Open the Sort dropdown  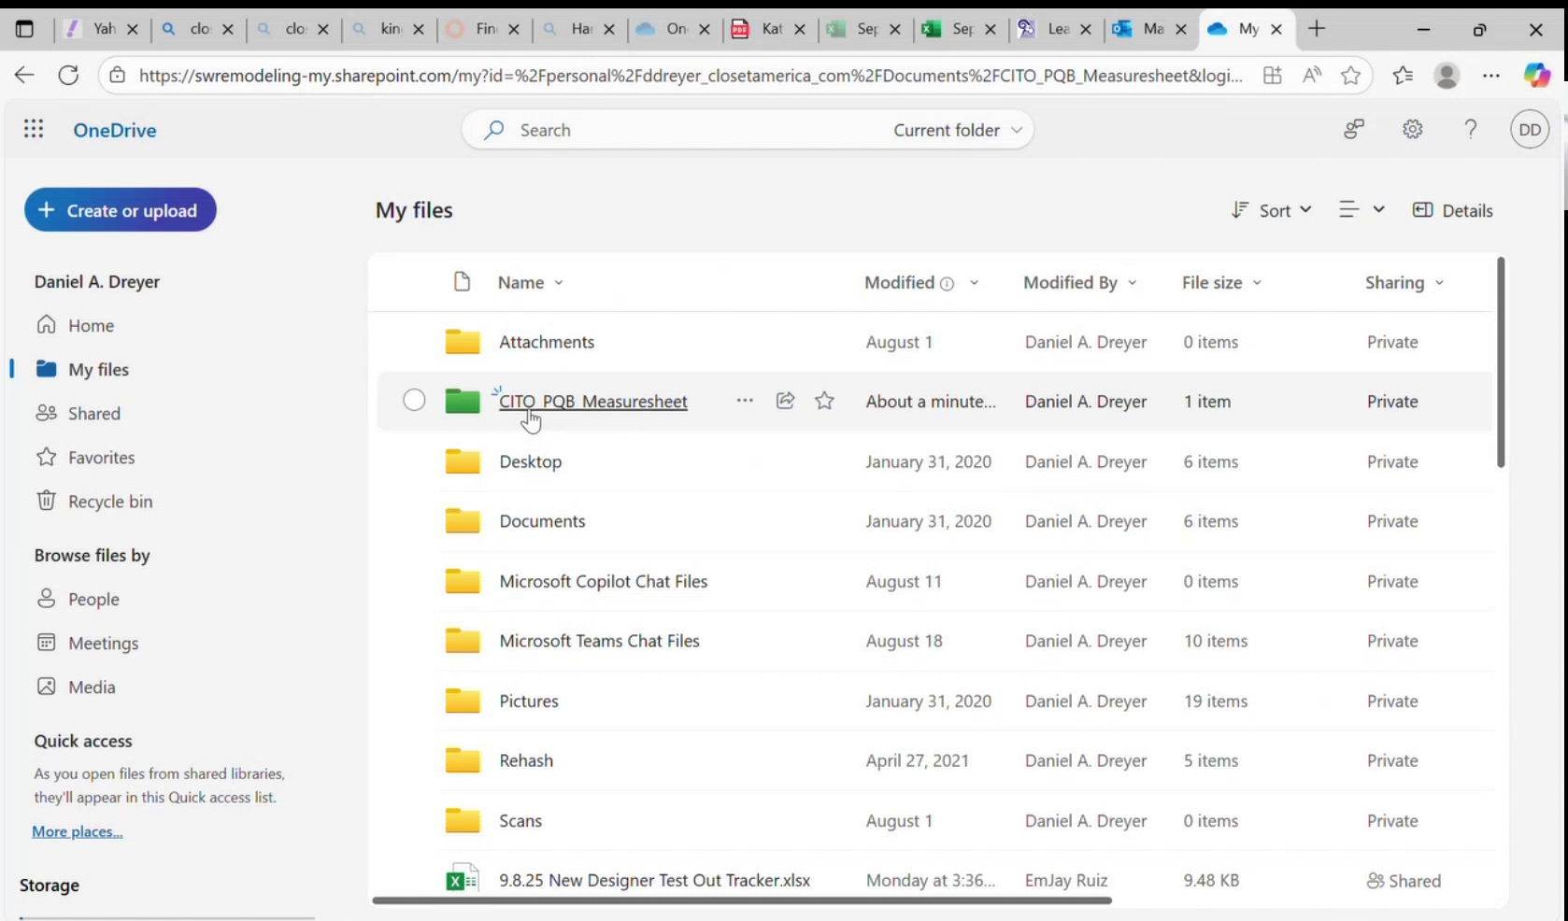pyautogui.click(x=1271, y=210)
